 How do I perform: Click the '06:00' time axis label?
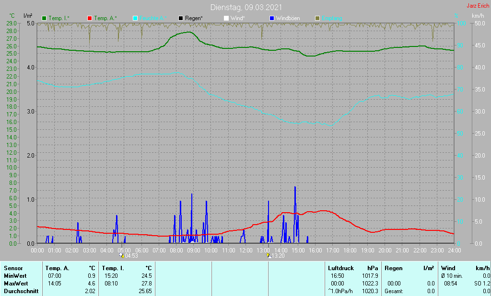[141, 250]
